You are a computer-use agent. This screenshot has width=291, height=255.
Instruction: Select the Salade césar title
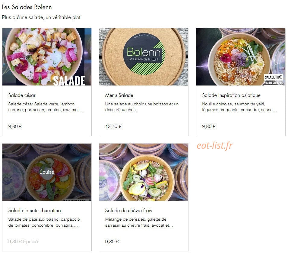point(22,95)
